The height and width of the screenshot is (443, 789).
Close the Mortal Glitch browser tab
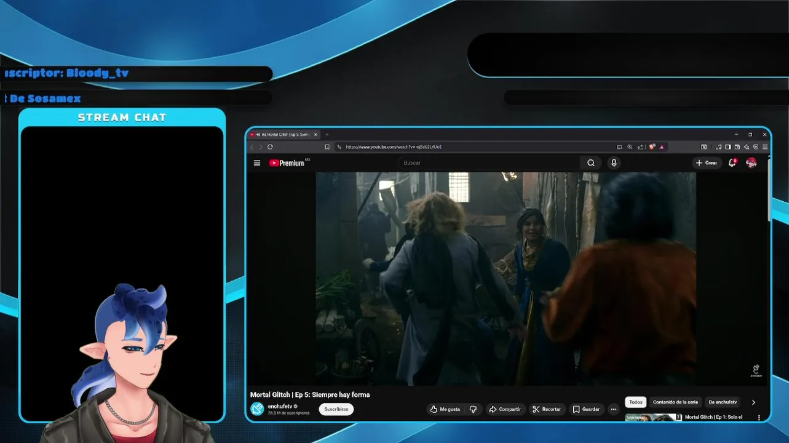(316, 134)
